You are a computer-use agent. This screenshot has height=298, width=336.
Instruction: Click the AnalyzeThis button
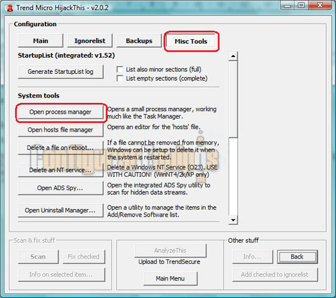click(170, 250)
